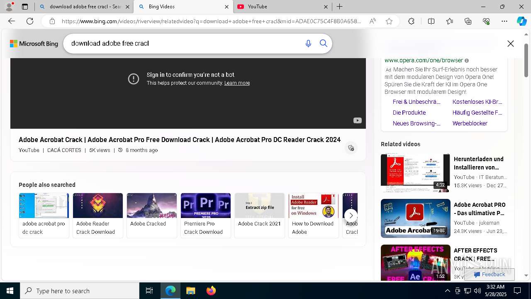Select How to Download Adobe card
531x299 pixels.
(x=314, y=216)
